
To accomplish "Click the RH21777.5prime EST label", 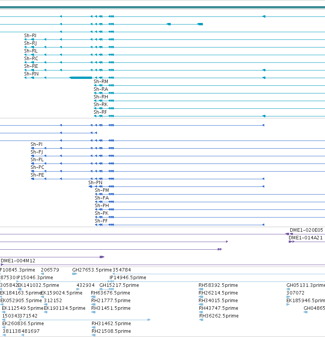I will 111,301.
